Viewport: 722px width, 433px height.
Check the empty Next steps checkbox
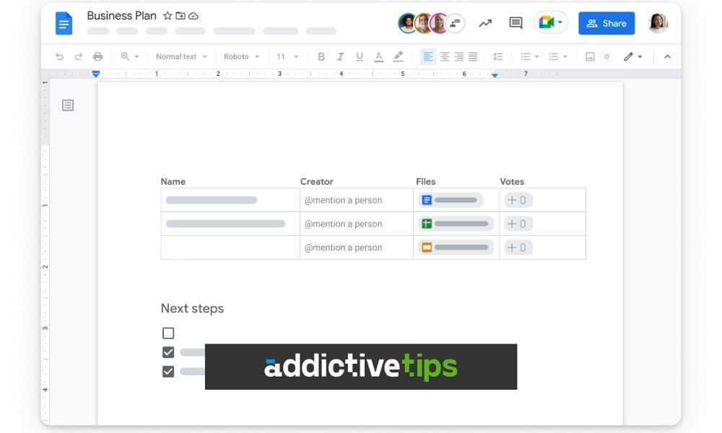pyautogui.click(x=168, y=333)
